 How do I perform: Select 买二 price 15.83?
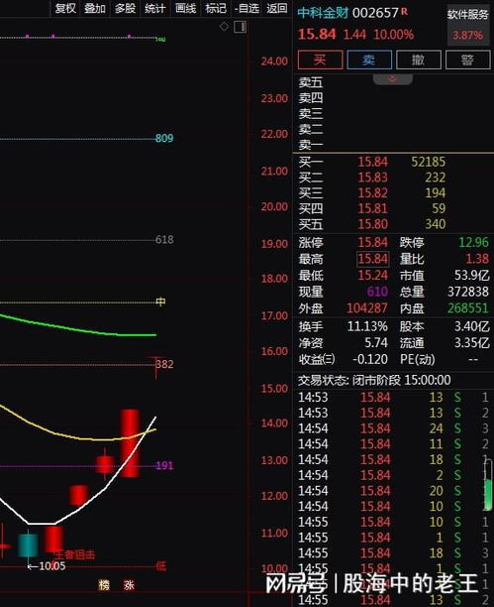pyautogui.click(x=372, y=178)
